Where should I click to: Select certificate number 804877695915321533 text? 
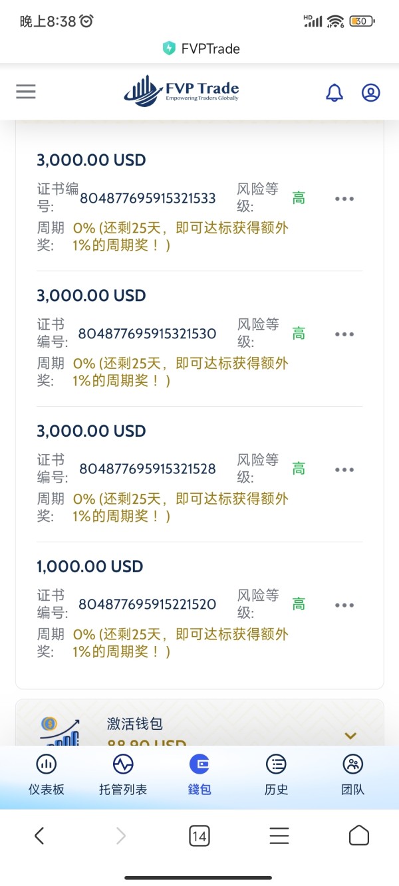click(148, 199)
